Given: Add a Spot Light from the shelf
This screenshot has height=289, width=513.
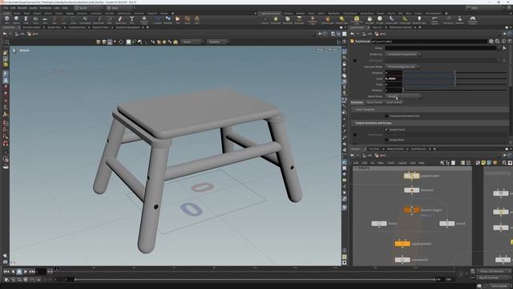Looking at the screenshot, I should (288, 20).
